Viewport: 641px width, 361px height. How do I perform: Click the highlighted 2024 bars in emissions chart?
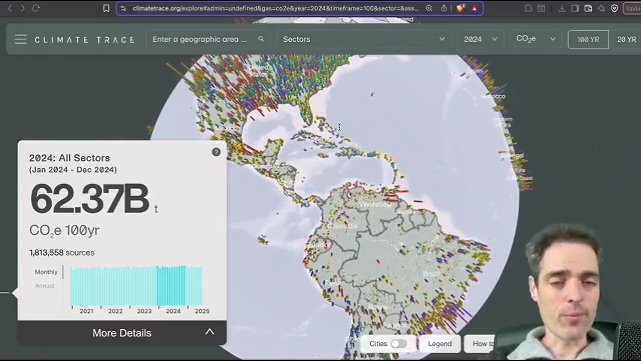click(x=172, y=286)
